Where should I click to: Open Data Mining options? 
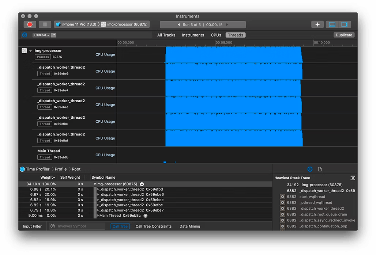(x=190, y=226)
